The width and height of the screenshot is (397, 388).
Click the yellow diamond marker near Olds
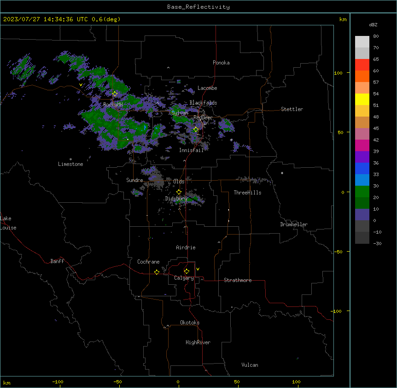click(179, 192)
